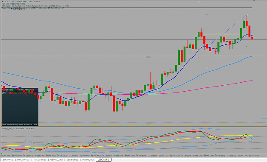Click the Data: ForexFactory.com label
Viewport: 267px width, 162px height.
(x=12, y=124)
